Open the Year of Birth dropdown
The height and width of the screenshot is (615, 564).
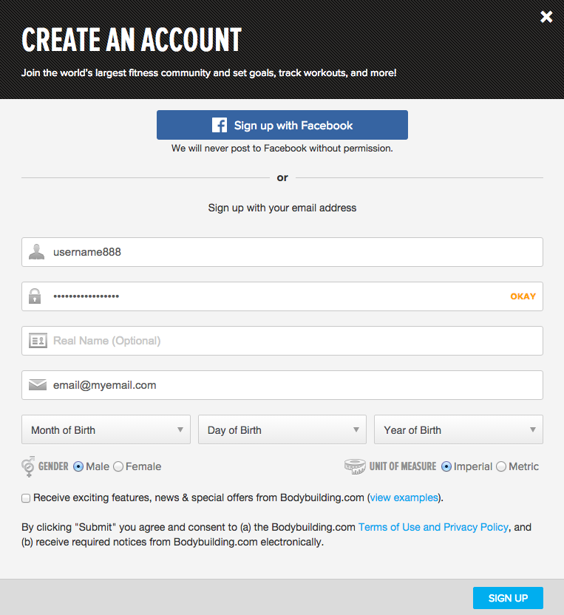[x=458, y=429]
